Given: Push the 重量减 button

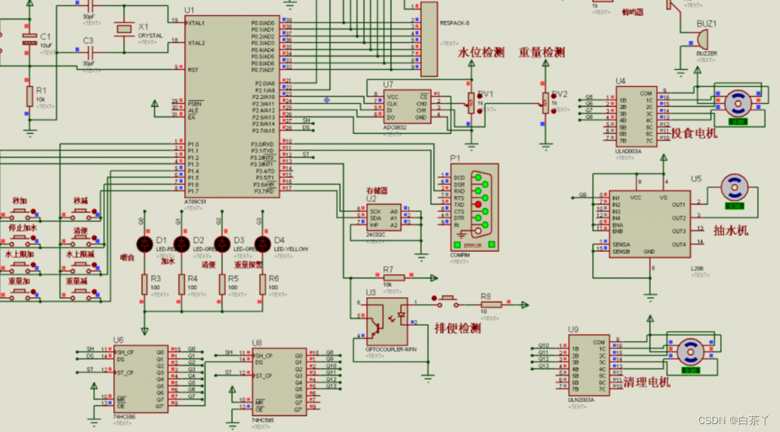Looking at the screenshot, I should pyautogui.click(x=81, y=293).
